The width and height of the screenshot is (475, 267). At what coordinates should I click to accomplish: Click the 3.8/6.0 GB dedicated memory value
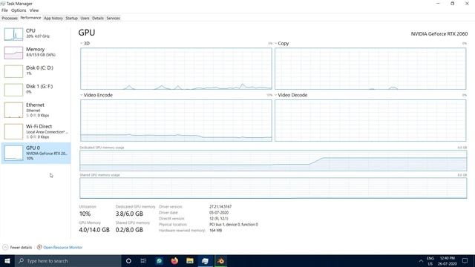click(x=129, y=214)
